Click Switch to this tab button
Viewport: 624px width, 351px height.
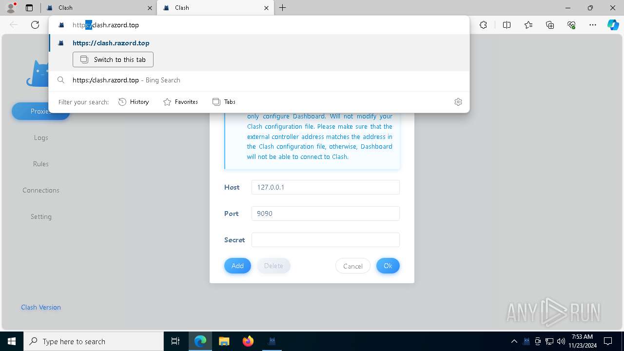tap(113, 59)
